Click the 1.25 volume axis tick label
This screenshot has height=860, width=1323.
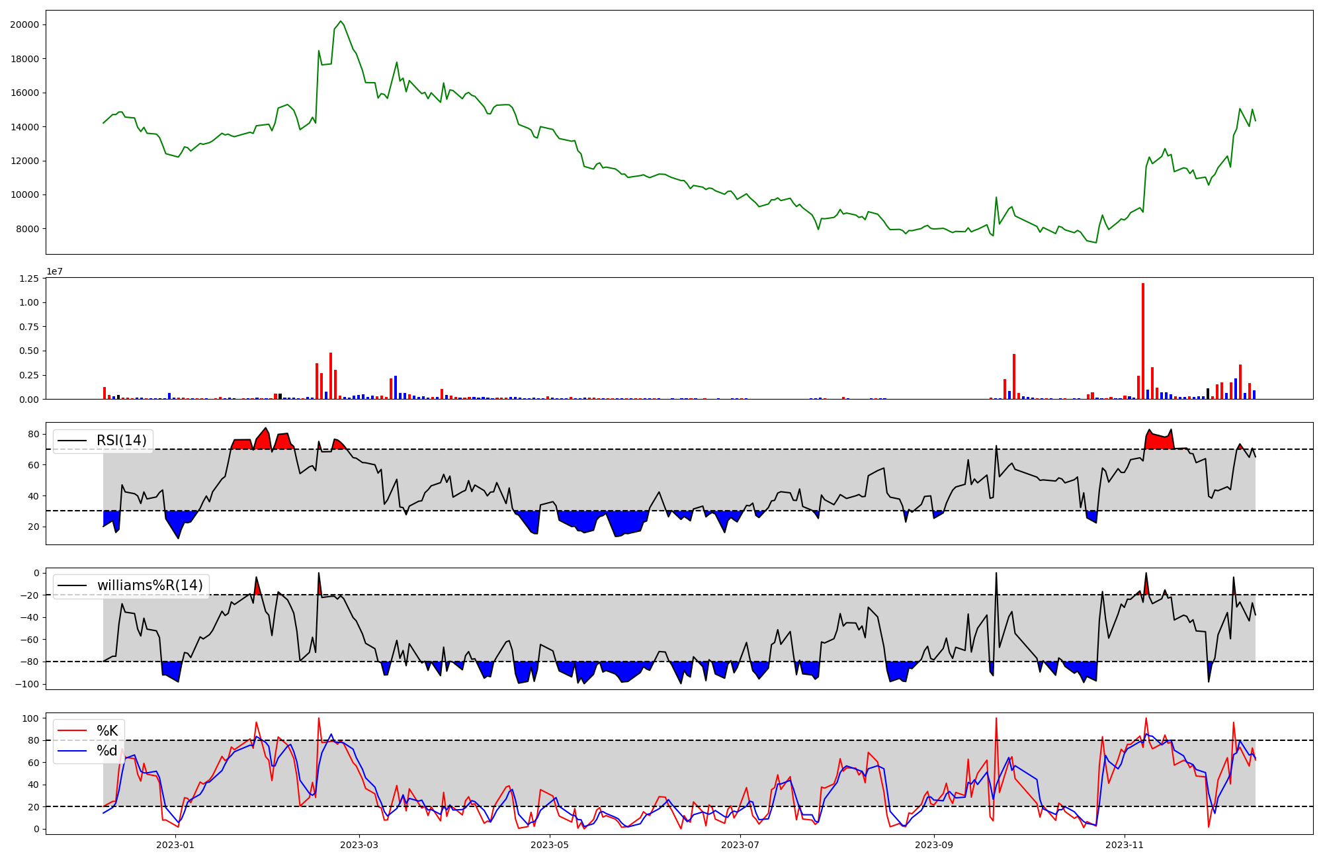[28, 279]
